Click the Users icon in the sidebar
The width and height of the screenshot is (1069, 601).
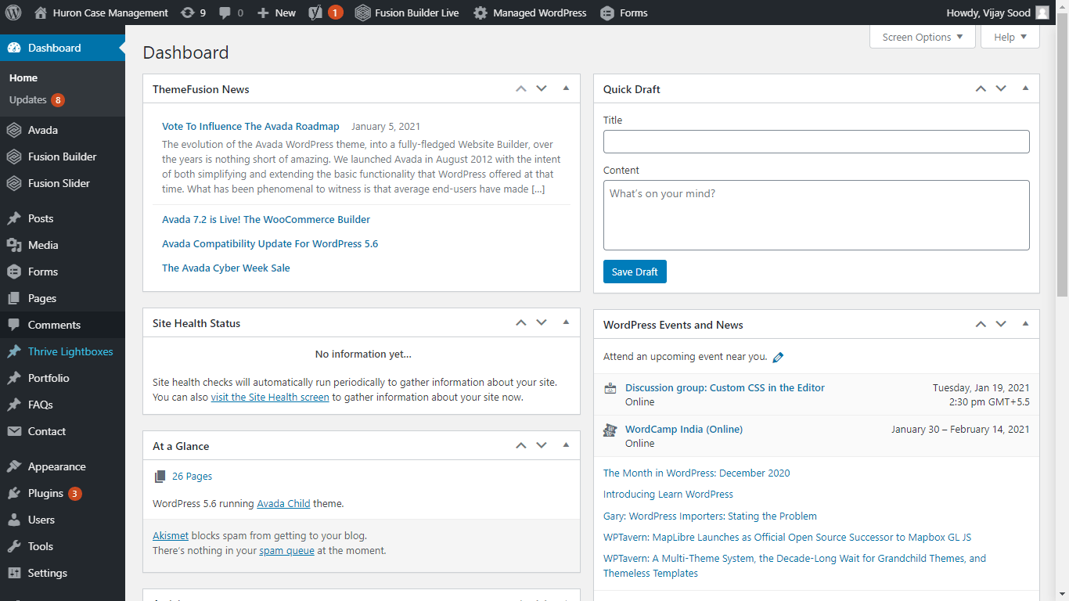coord(14,520)
